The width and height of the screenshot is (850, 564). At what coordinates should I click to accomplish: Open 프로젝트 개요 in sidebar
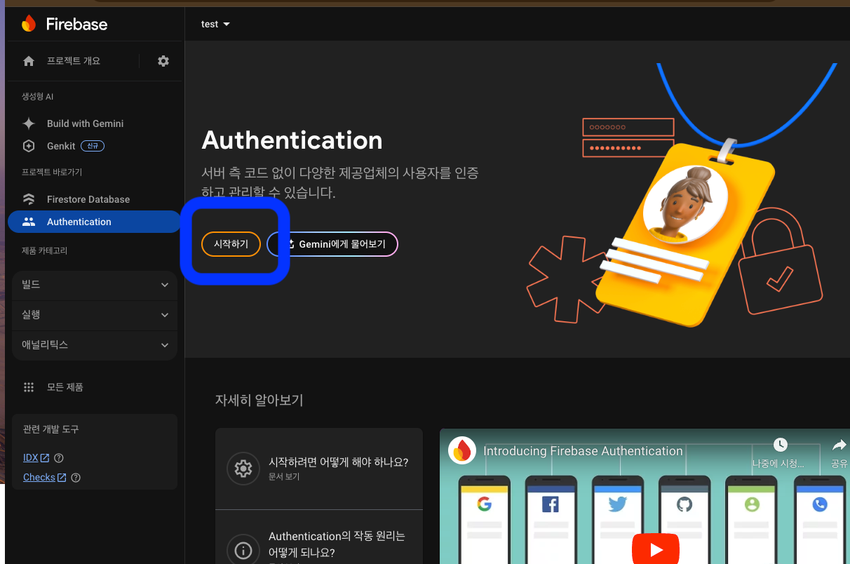click(73, 61)
